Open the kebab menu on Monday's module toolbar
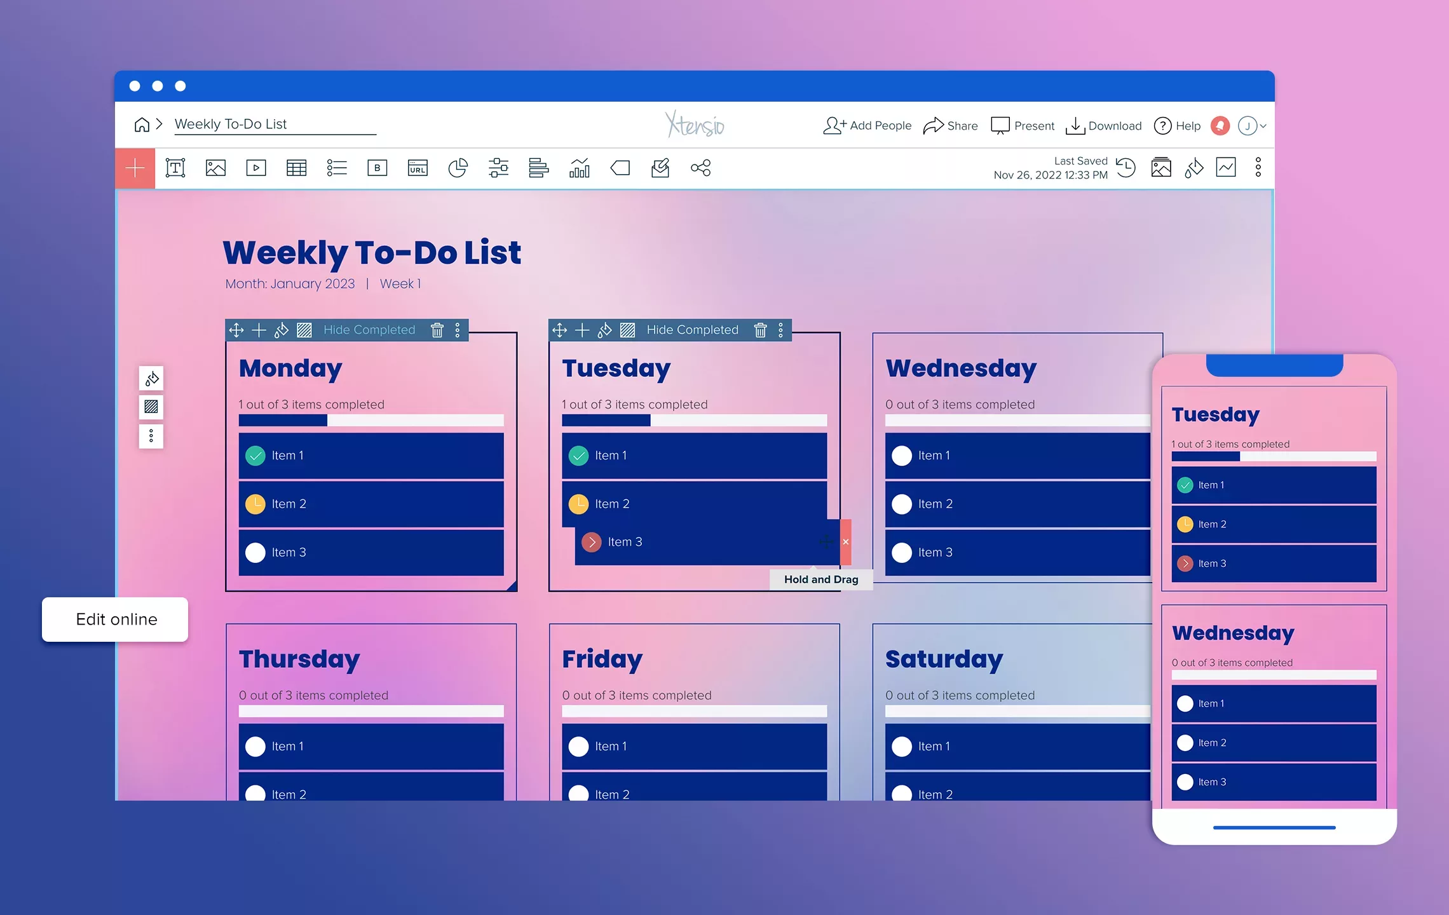This screenshot has height=915, width=1449. pyautogui.click(x=458, y=330)
